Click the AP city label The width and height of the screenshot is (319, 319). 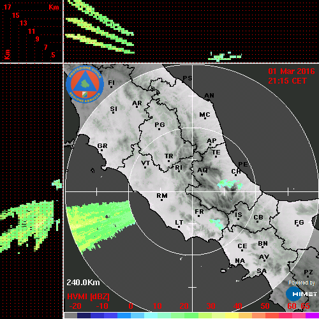point(212,141)
